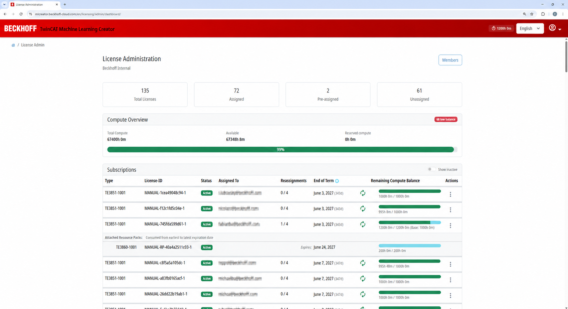Click light-blue 200h 0m / 200h 0m bar

tap(410, 246)
